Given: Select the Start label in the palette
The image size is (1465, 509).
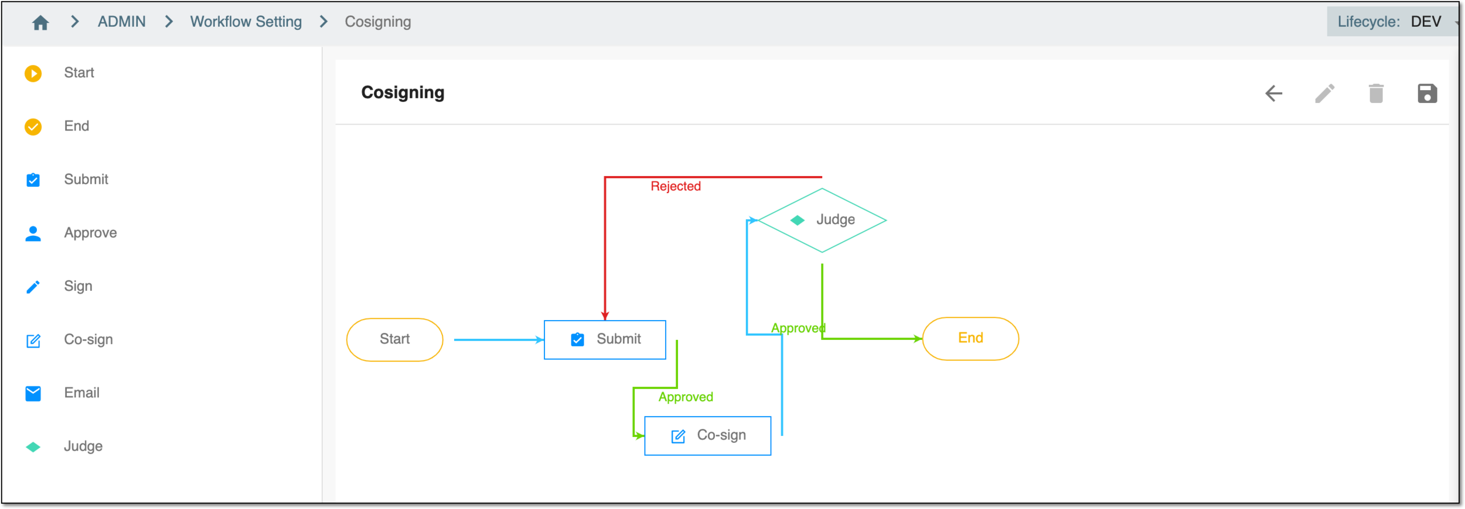Looking at the screenshot, I should (79, 73).
